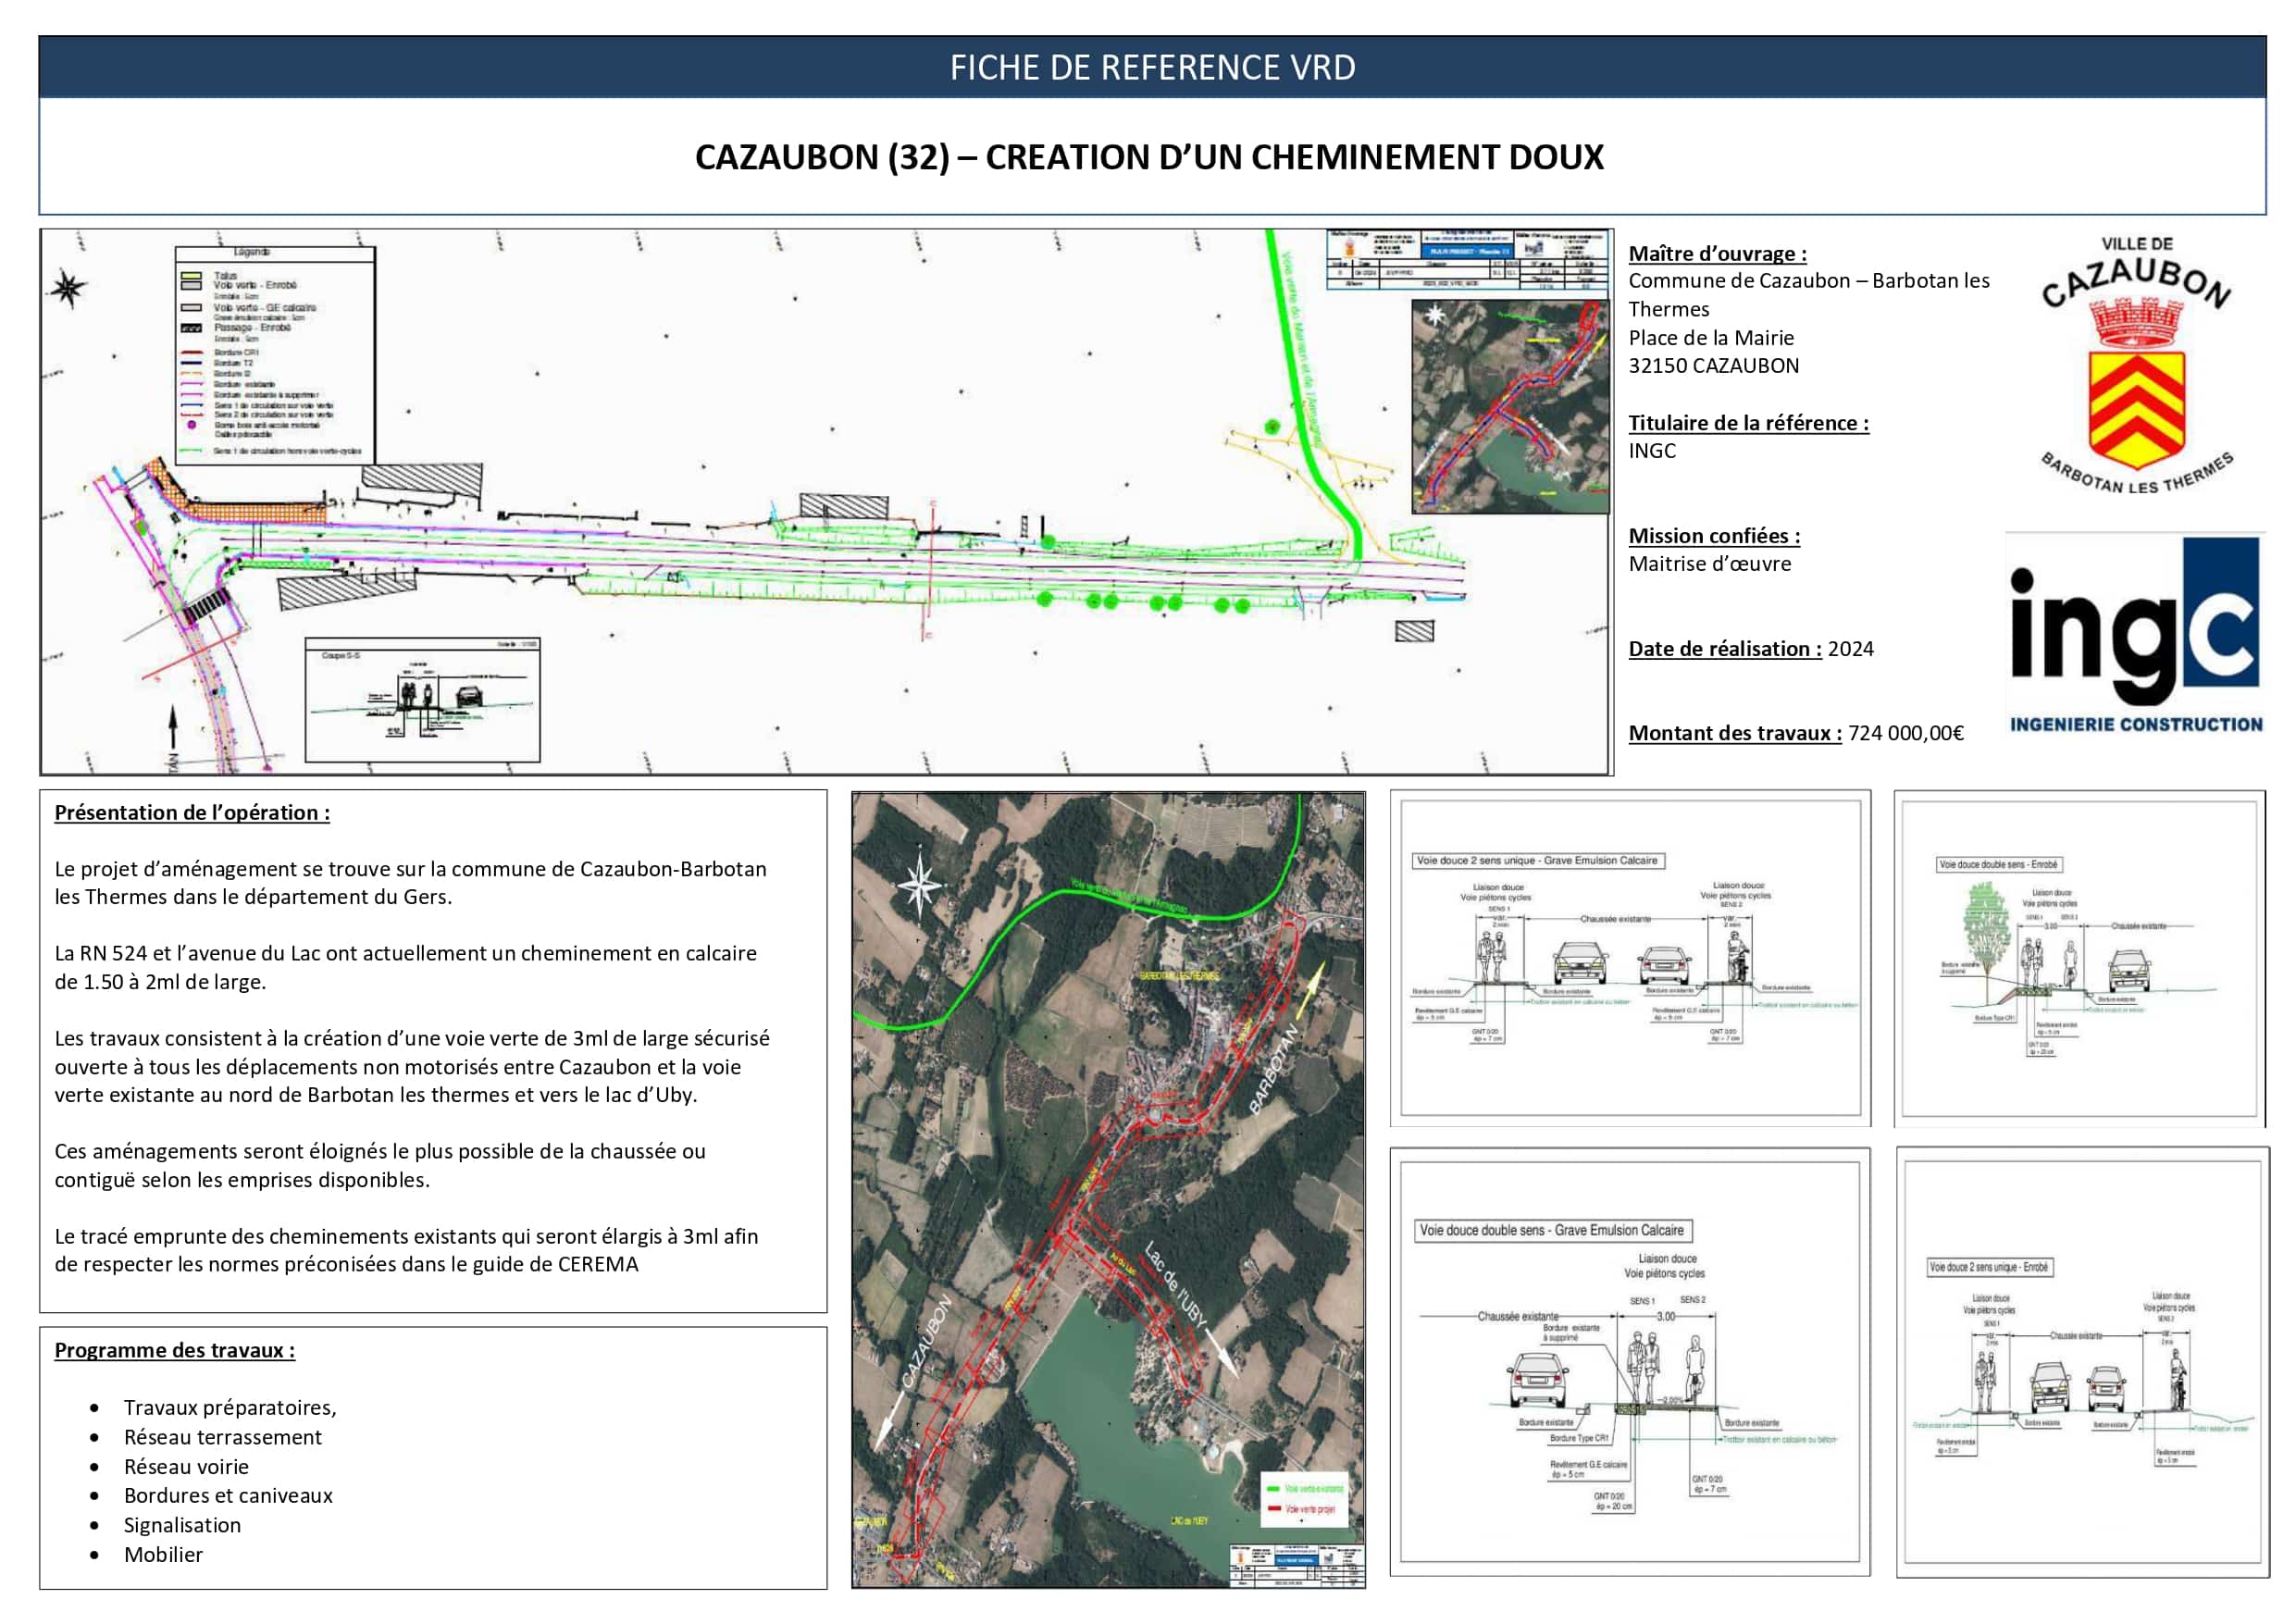2296x1624 pixels.
Task: Click the 'Programme des travaux :' heading
Action: (175, 1351)
